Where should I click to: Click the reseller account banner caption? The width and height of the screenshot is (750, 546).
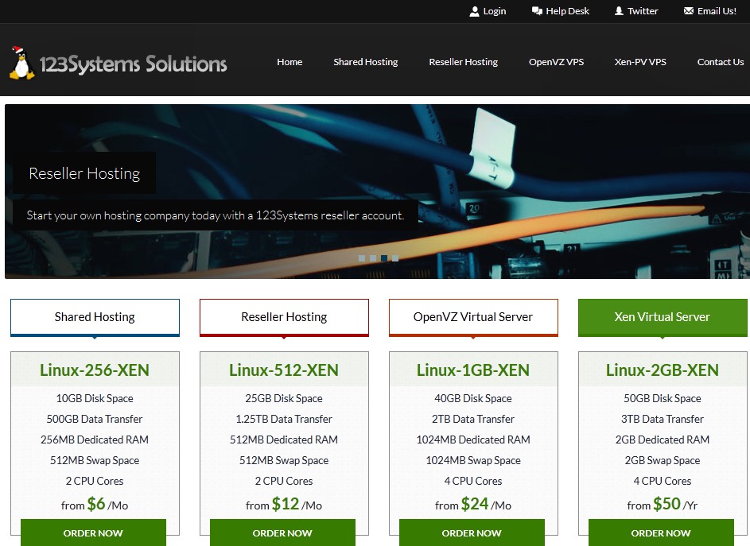pos(216,215)
